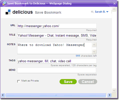The height and width of the screenshot is (101, 120).
Task: Click the TAGS input field
Action: (57, 61)
